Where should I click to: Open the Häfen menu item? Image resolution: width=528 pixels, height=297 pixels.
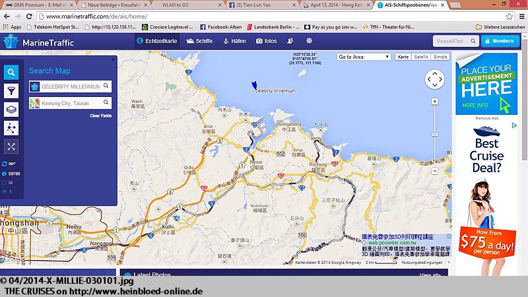(235, 41)
